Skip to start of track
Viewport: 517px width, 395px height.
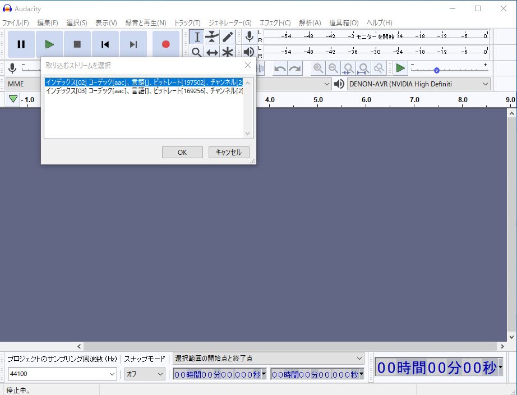105,44
